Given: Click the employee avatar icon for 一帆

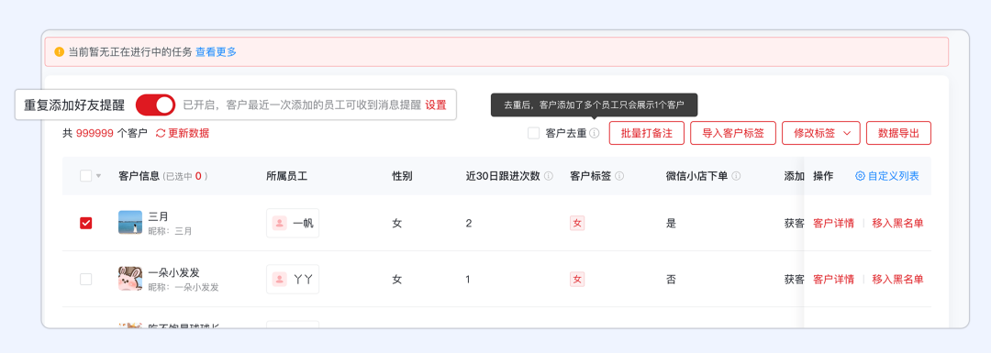Looking at the screenshot, I should 279,223.
